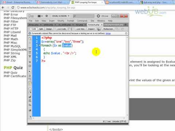The image size is (175, 131).
Task: Open the Window menu in Dreamweaver
Action: click(x=101, y=21)
